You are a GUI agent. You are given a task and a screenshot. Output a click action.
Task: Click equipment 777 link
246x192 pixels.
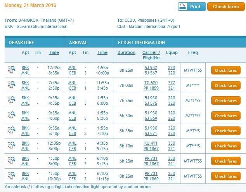click(172, 83)
